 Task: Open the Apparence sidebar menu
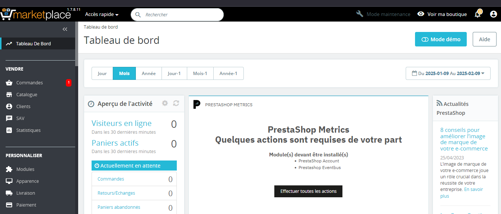point(38,181)
